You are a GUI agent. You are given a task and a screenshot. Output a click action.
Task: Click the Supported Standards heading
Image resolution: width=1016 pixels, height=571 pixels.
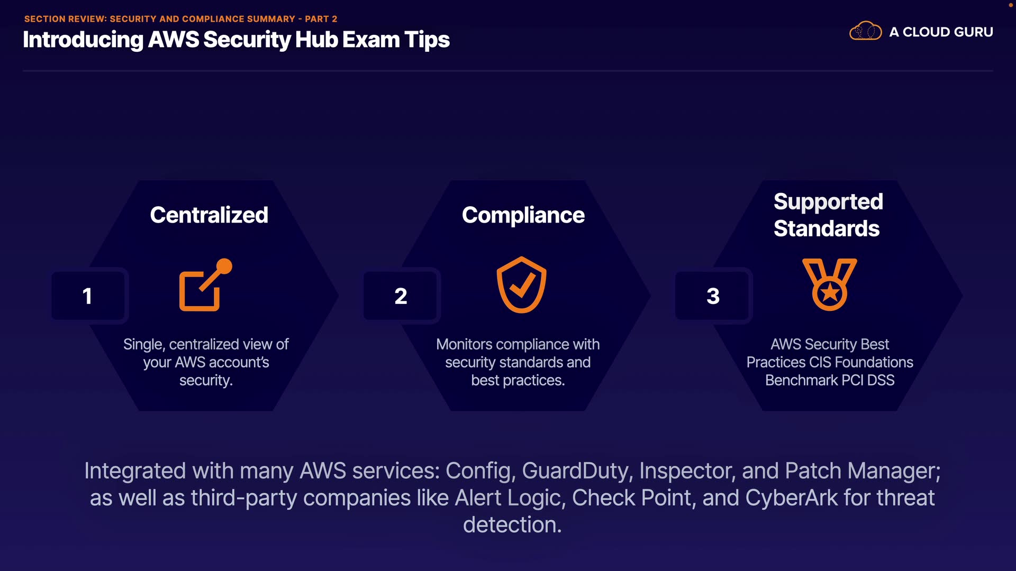pyautogui.click(x=828, y=215)
